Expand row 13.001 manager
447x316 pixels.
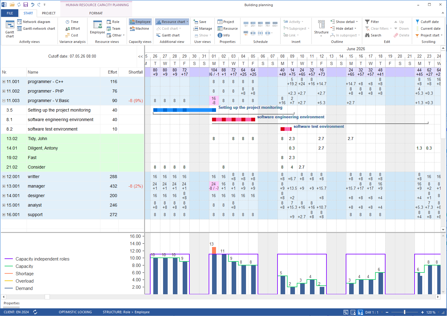click(4, 186)
